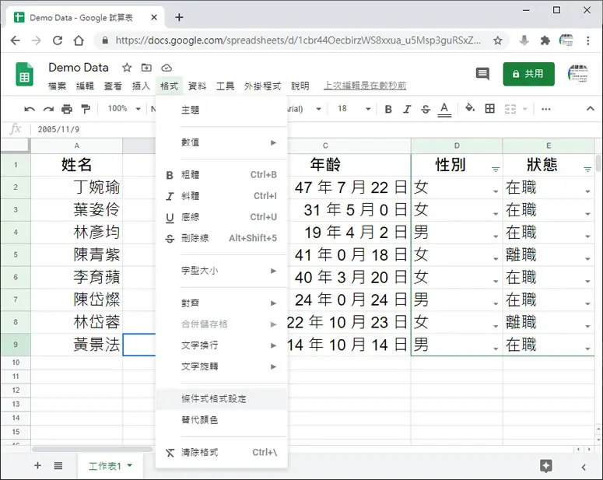Open the status dropdown for row 5

587,258
